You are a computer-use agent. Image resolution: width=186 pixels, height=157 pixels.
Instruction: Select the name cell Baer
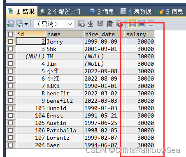(65, 145)
